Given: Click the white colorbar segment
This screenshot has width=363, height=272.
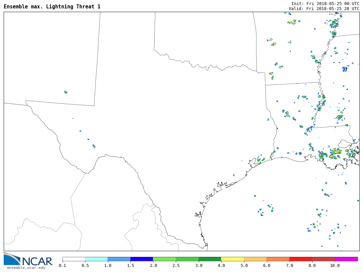Looking at the screenshot, I should [x=74, y=259].
